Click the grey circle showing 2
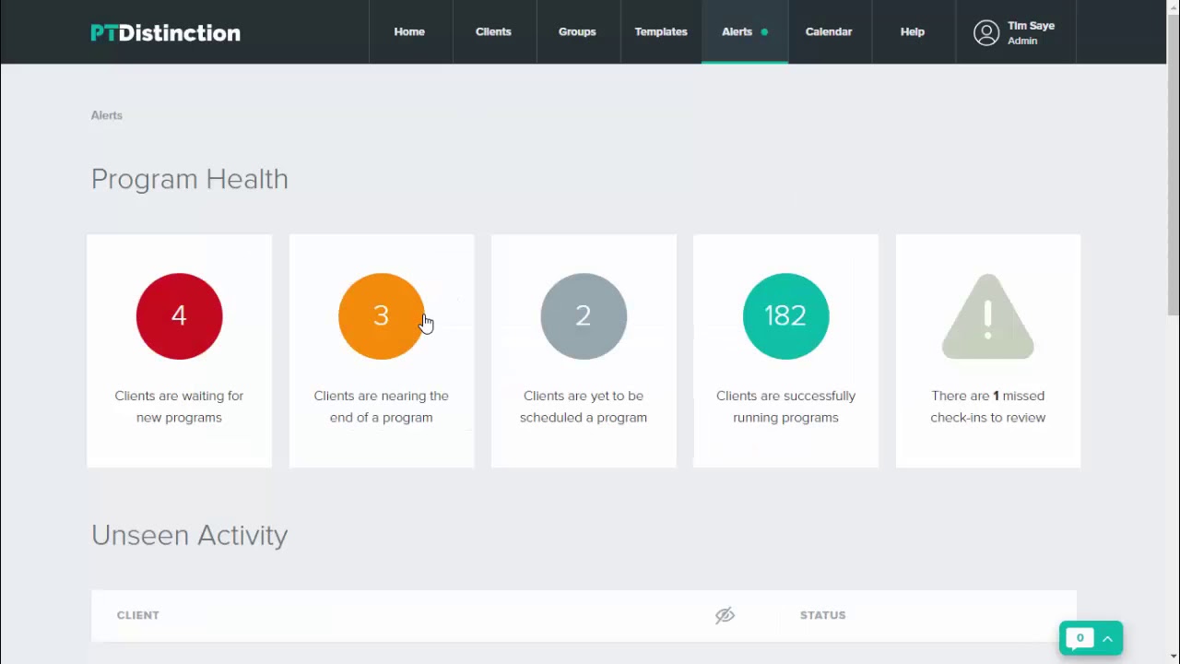Image resolution: width=1180 pixels, height=664 pixels. [x=584, y=316]
